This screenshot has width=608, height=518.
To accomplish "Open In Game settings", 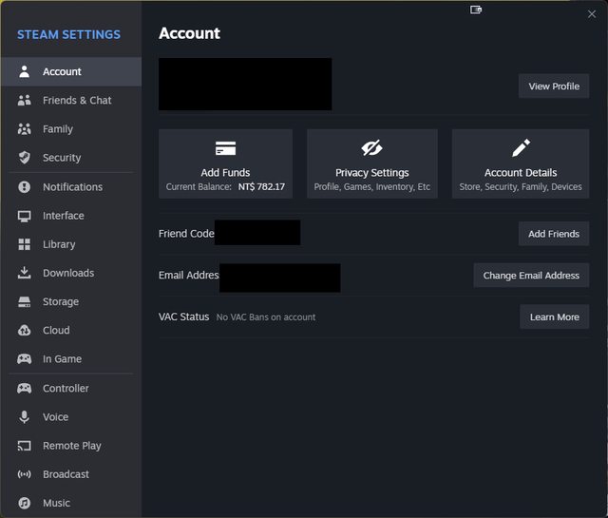I will pos(62,359).
